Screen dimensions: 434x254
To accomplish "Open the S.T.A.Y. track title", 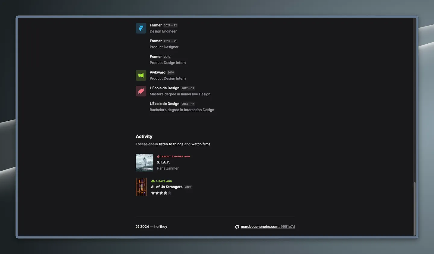I will coord(163,162).
